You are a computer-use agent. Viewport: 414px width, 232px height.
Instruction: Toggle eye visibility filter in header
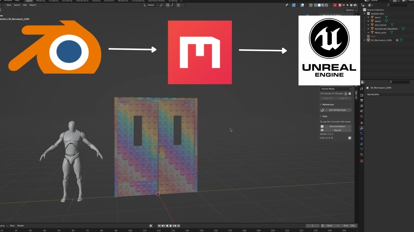coord(343,5)
